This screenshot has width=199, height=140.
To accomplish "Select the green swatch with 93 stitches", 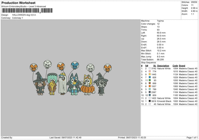I will pos(150,80).
